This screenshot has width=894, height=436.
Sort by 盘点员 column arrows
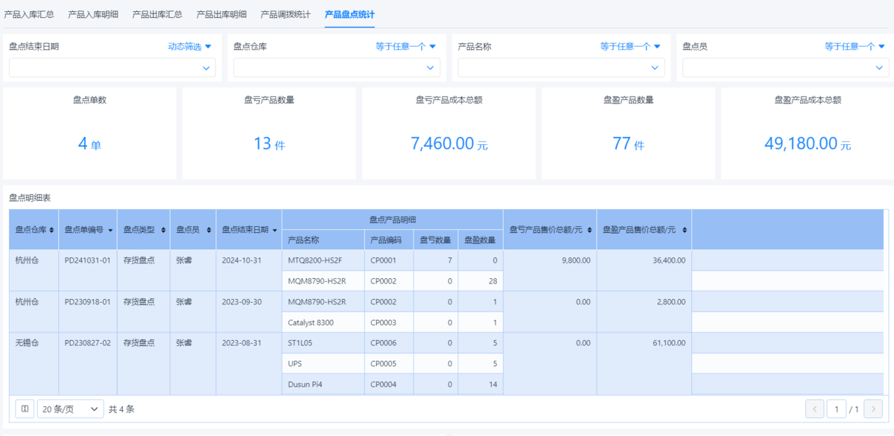(209, 231)
